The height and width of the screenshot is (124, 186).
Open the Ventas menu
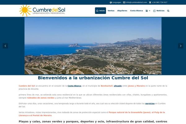pyautogui.click(x=111, y=11)
